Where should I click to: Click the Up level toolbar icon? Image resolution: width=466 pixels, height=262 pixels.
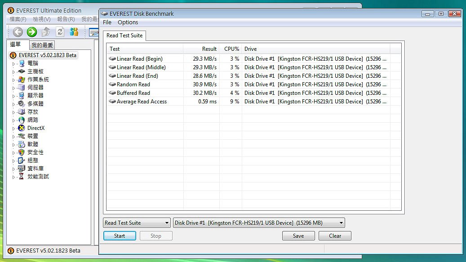(x=46, y=32)
